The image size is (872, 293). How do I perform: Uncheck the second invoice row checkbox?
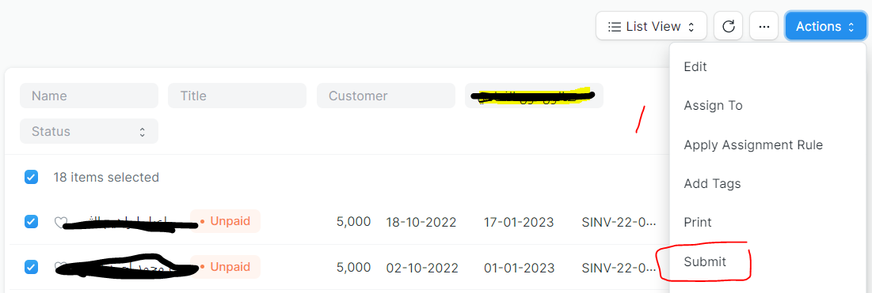pos(31,267)
